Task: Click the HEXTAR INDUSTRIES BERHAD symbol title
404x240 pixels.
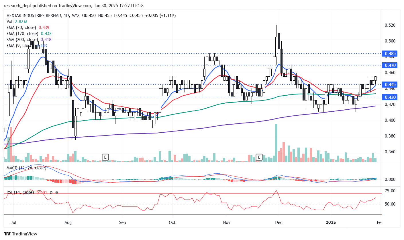Action: click(34, 16)
